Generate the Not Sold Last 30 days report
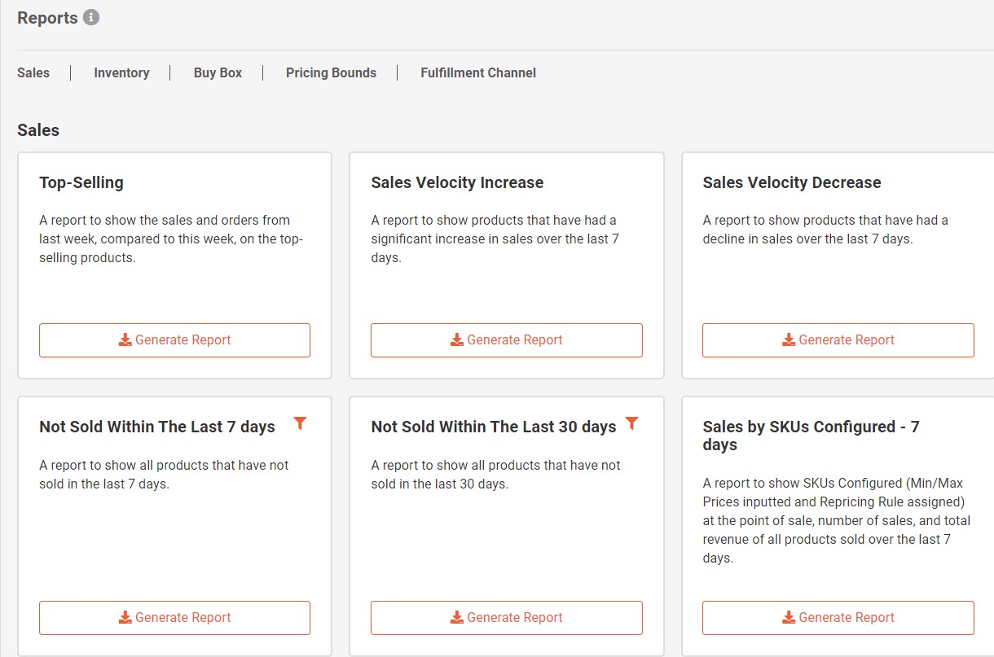994x657 pixels. coord(507,618)
